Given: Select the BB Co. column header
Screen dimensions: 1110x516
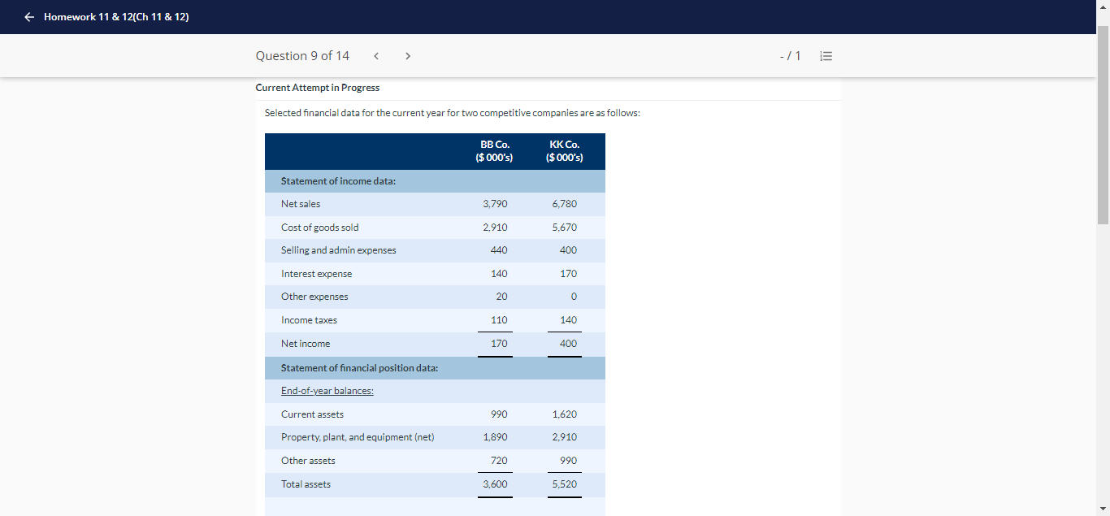Looking at the screenshot, I should click(495, 151).
